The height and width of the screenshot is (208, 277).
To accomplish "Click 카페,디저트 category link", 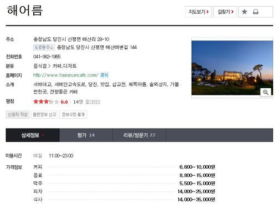I will pyautogui.click(x=65, y=66).
